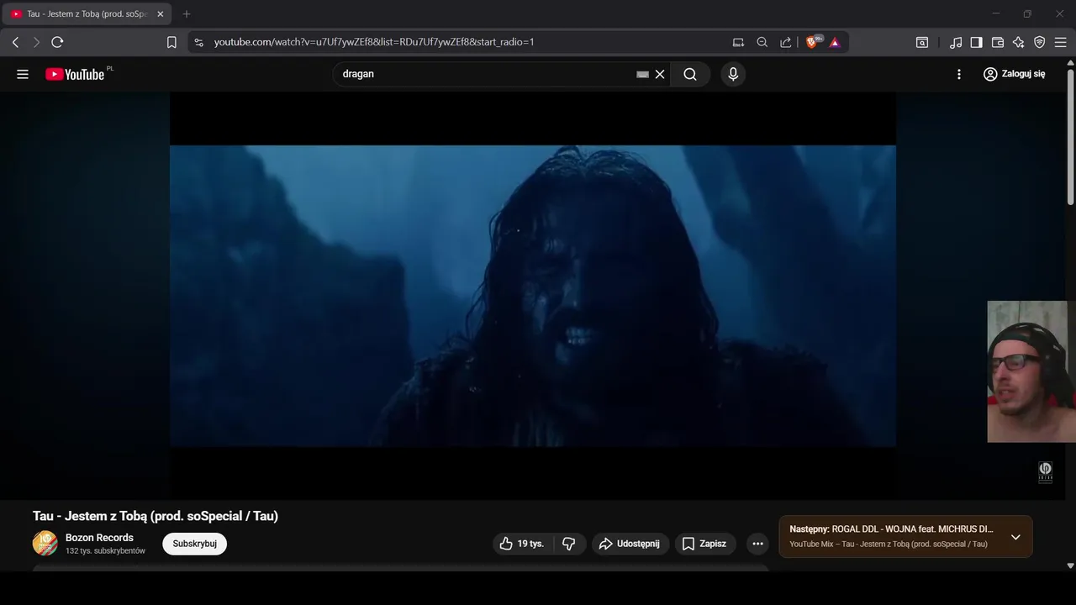Dislike the video
This screenshot has width=1076, height=605.
coord(569,544)
